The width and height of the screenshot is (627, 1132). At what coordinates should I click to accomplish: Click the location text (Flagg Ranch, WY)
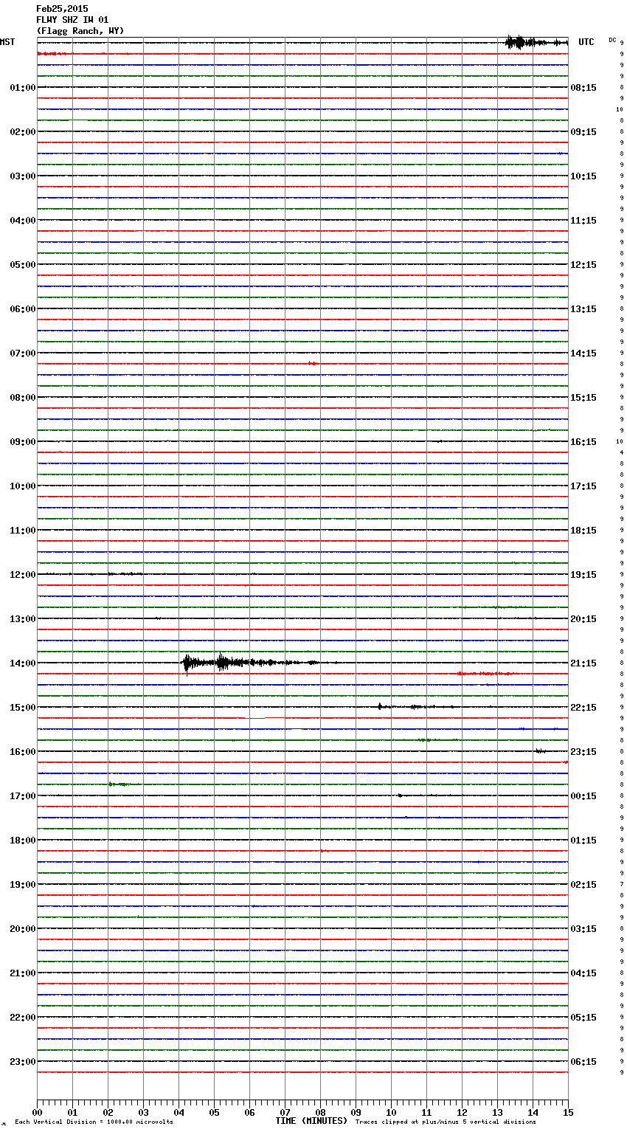[x=80, y=31]
